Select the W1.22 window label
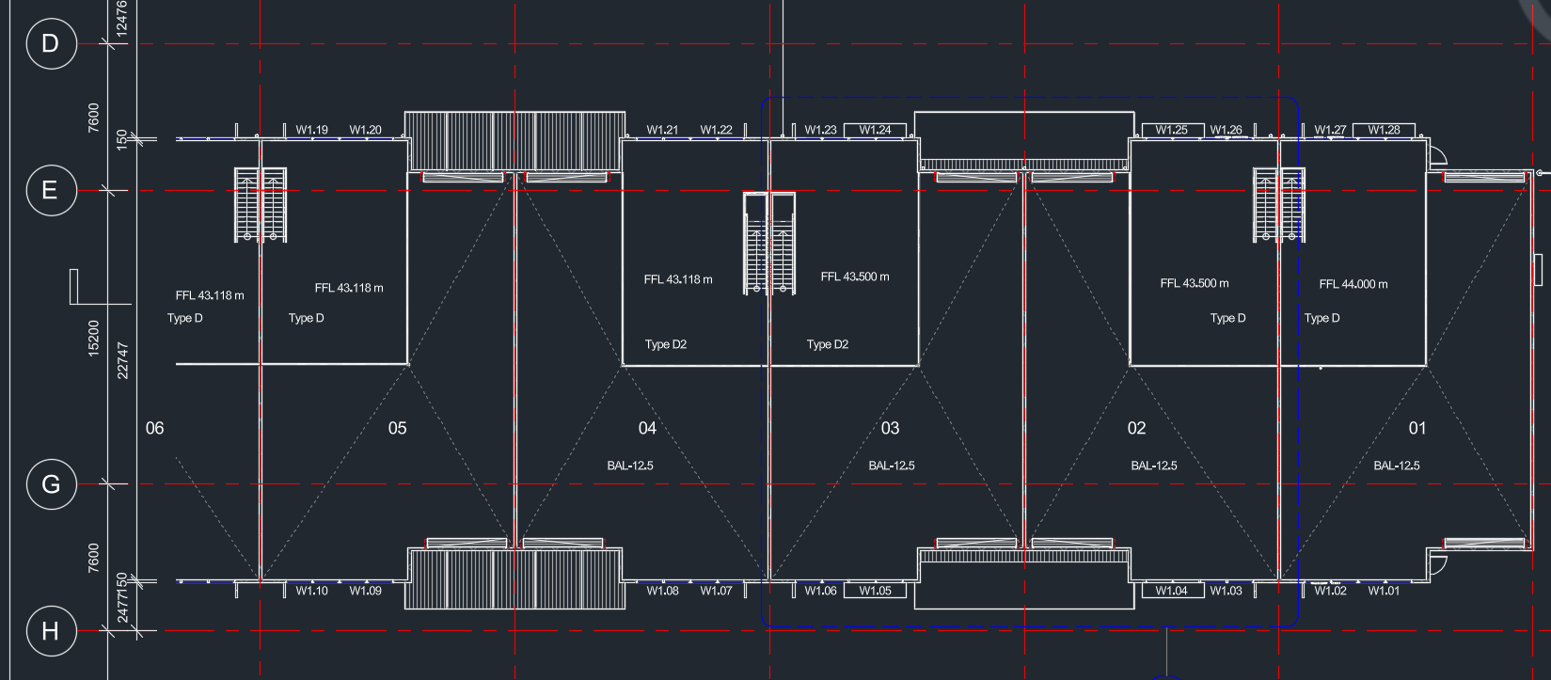This screenshot has height=680, width=1551. pyautogui.click(x=717, y=130)
